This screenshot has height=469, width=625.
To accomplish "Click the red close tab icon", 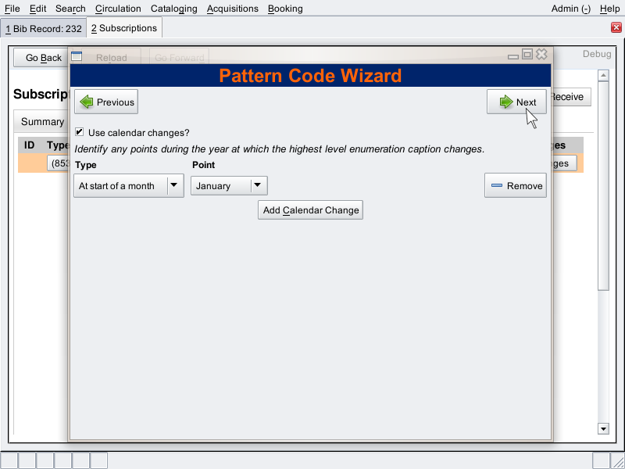I will point(616,28).
